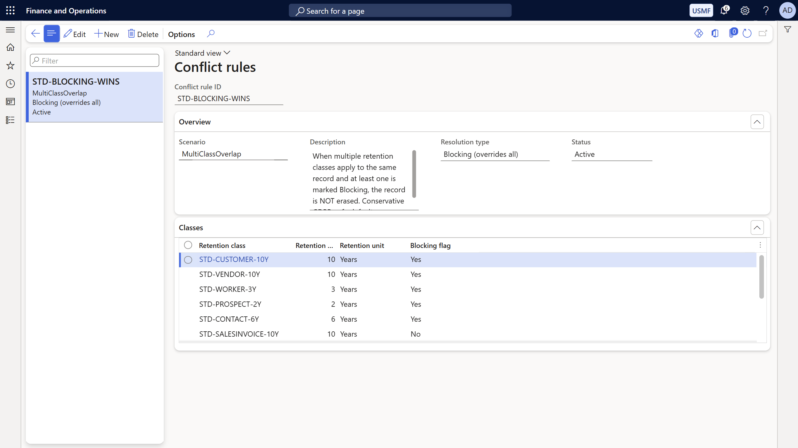Collapse the Overview section
The width and height of the screenshot is (798, 448).
(757, 122)
